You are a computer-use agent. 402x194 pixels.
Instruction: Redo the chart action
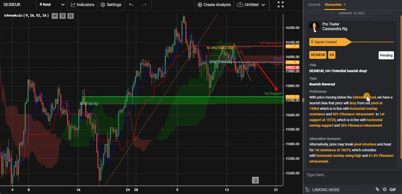point(144,5)
